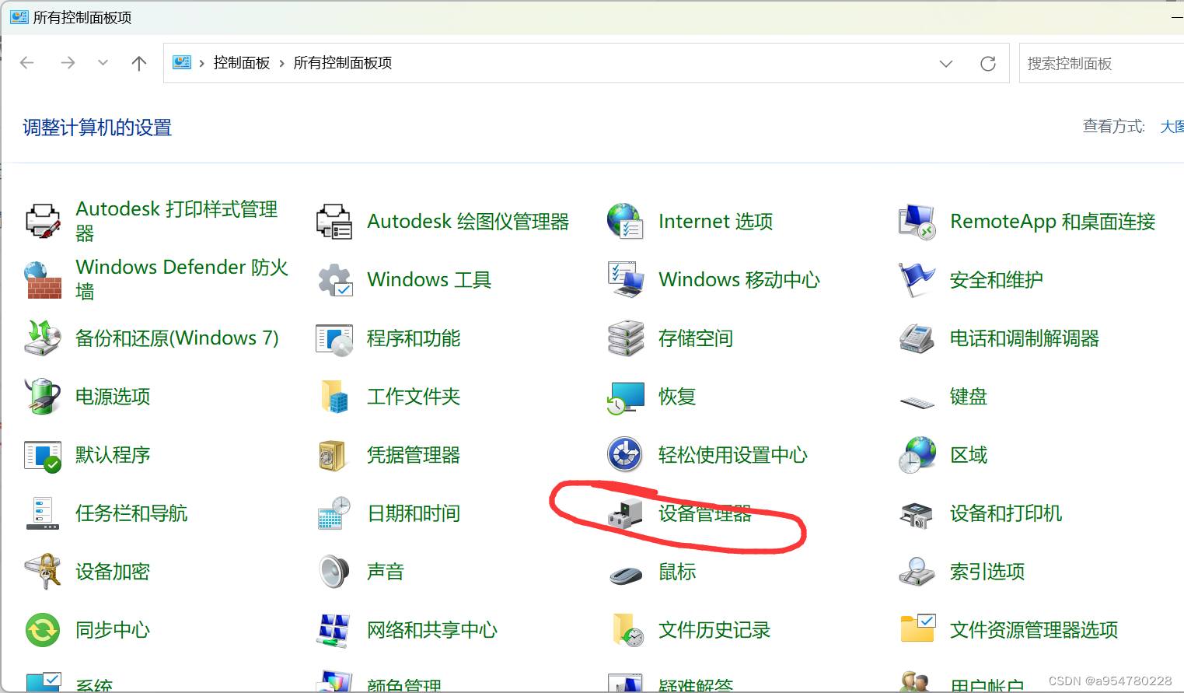Screen dimensions: 1184x693
Task: Open 日期和时间 calendar icon
Action: (334, 513)
